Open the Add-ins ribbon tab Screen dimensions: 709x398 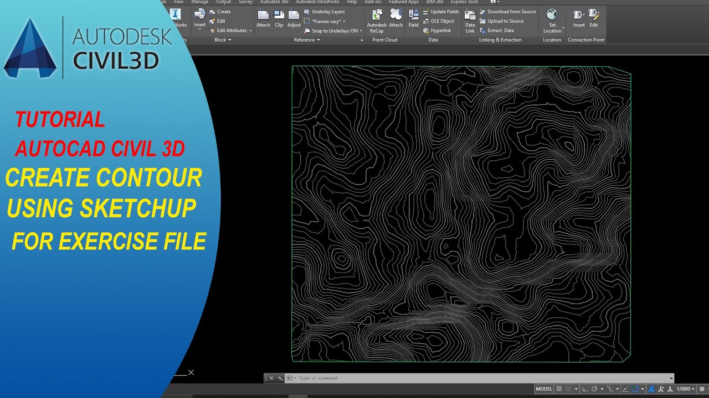coord(373,2)
